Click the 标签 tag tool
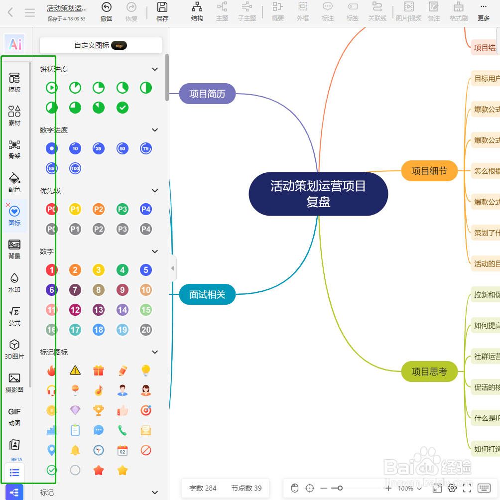This screenshot has height=500, width=500. click(x=353, y=12)
